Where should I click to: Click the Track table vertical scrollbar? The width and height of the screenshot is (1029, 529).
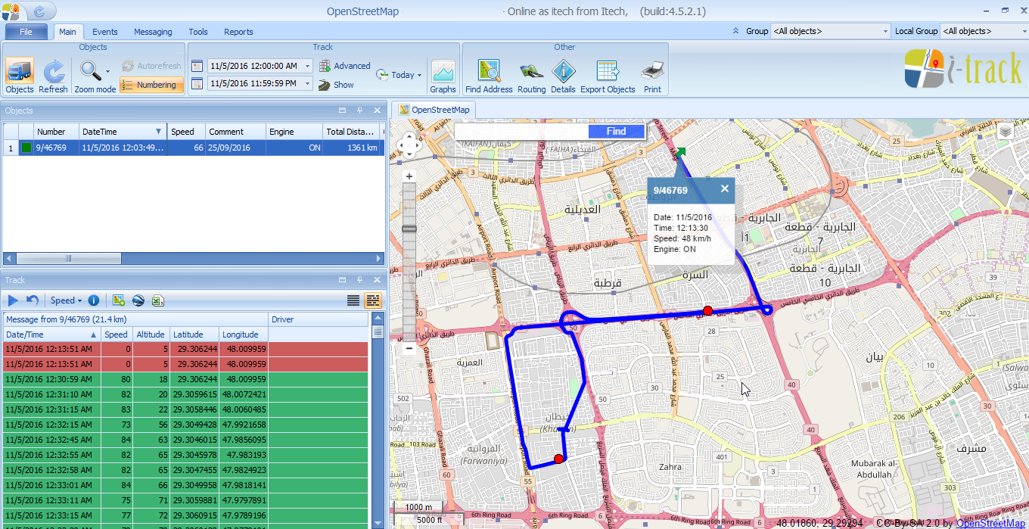point(378,331)
